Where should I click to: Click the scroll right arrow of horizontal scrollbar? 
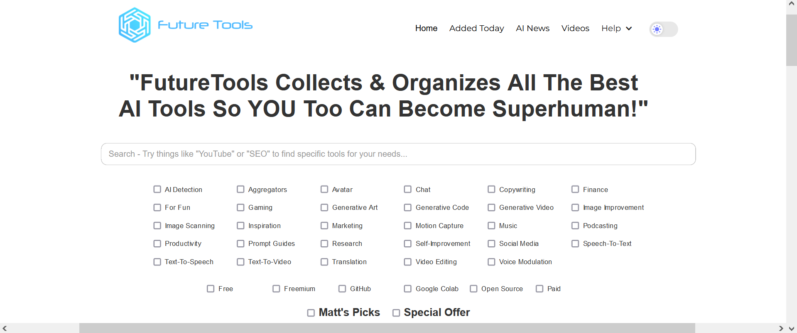pos(781,328)
